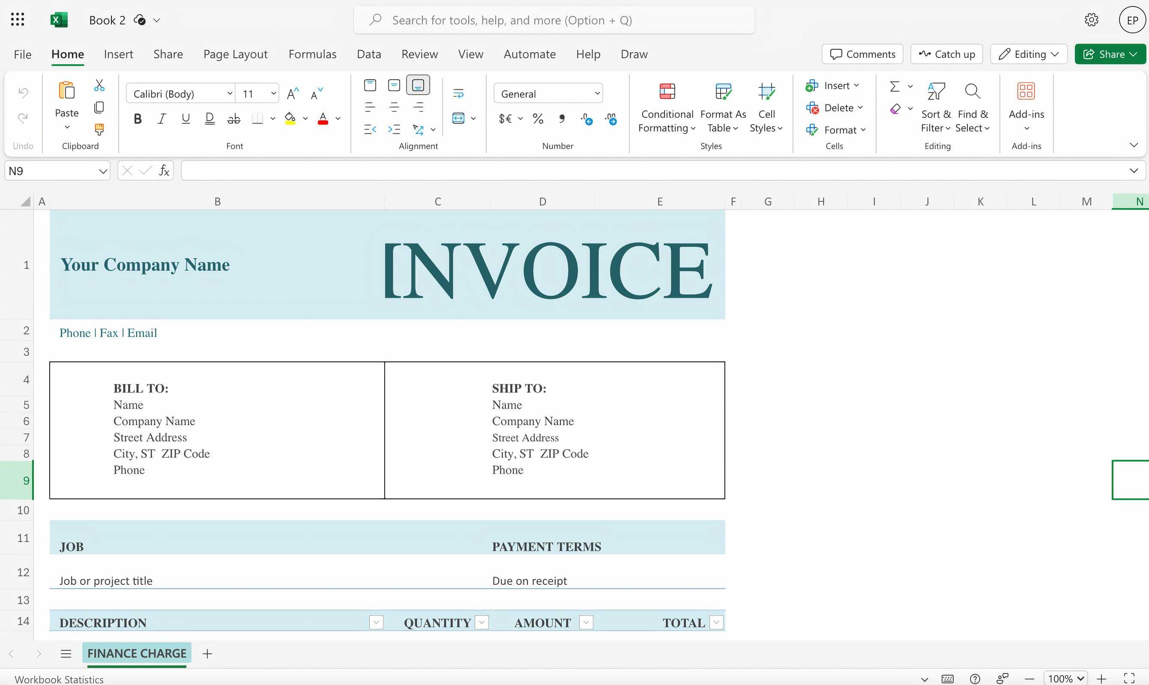Viewport: 1149px width, 685px height.
Task: Open the QUANTITY column filter dropdown
Action: point(482,622)
